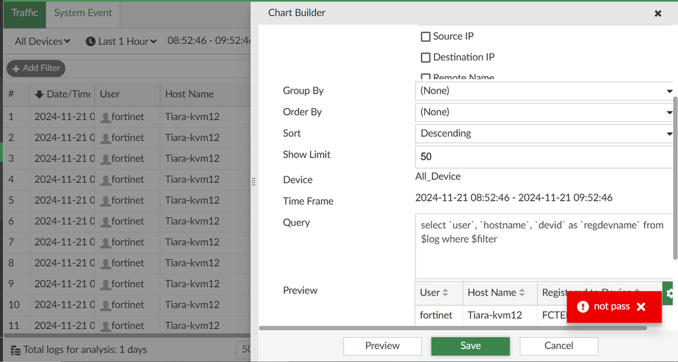The width and height of the screenshot is (678, 362).
Task: Switch to the System Event tab
Action: (83, 13)
